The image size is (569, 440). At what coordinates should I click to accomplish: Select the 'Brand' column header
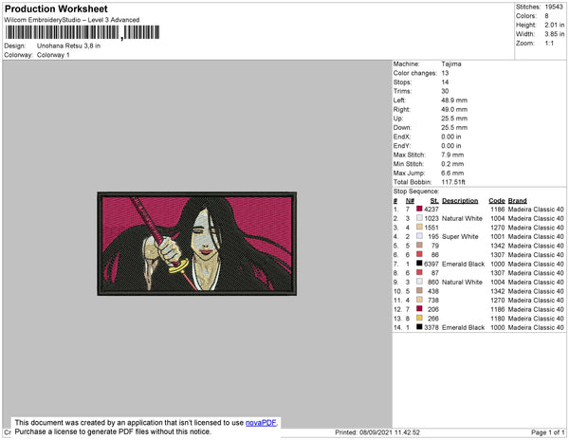[517, 201]
